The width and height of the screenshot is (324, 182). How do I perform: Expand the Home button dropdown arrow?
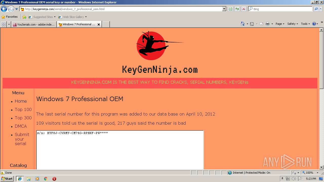pos(247,24)
